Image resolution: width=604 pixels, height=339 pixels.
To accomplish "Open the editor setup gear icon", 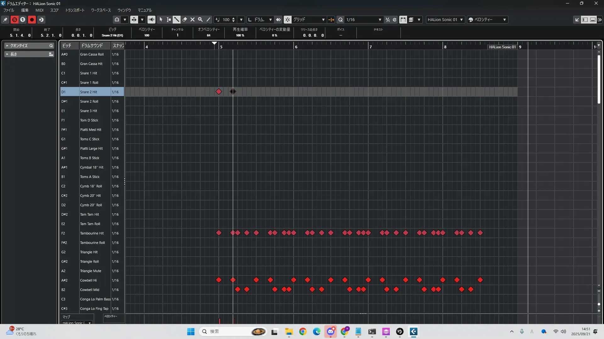I will coord(600,19).
